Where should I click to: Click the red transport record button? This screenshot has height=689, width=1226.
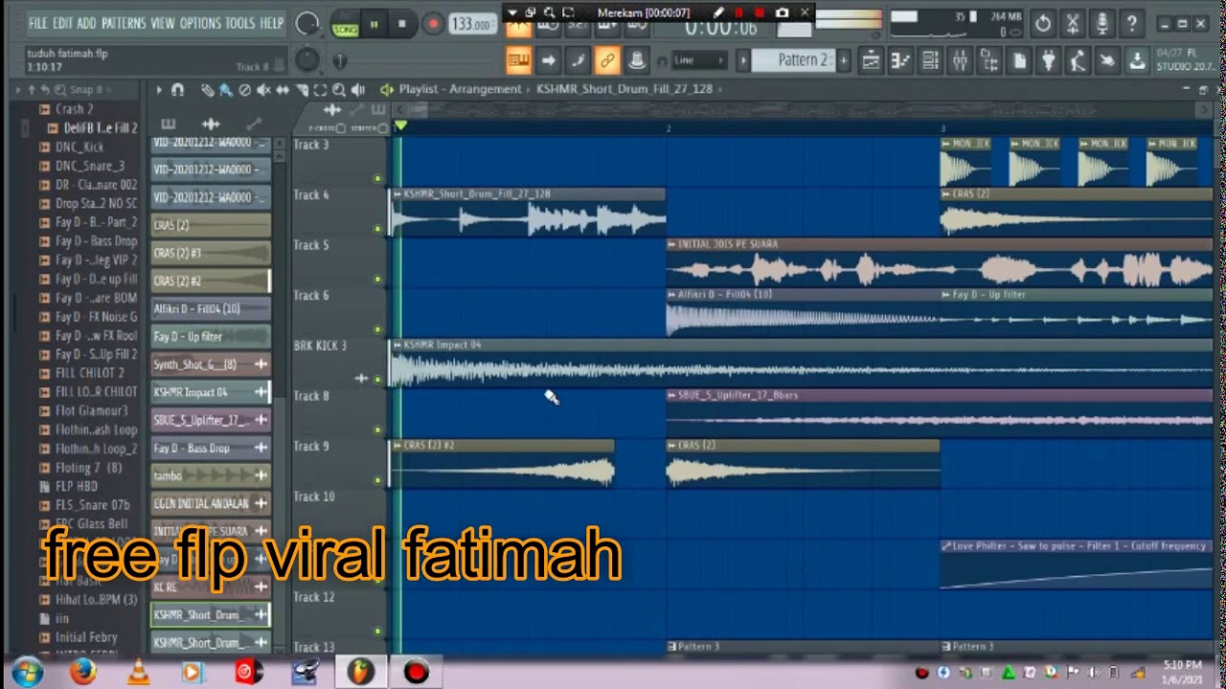point(433,24)
